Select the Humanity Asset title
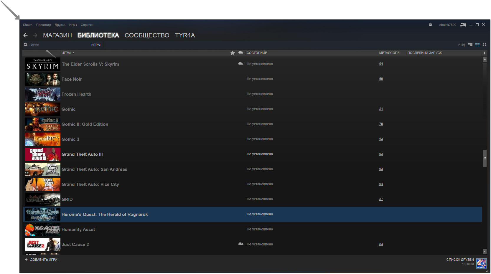 (x=78, y=229)
